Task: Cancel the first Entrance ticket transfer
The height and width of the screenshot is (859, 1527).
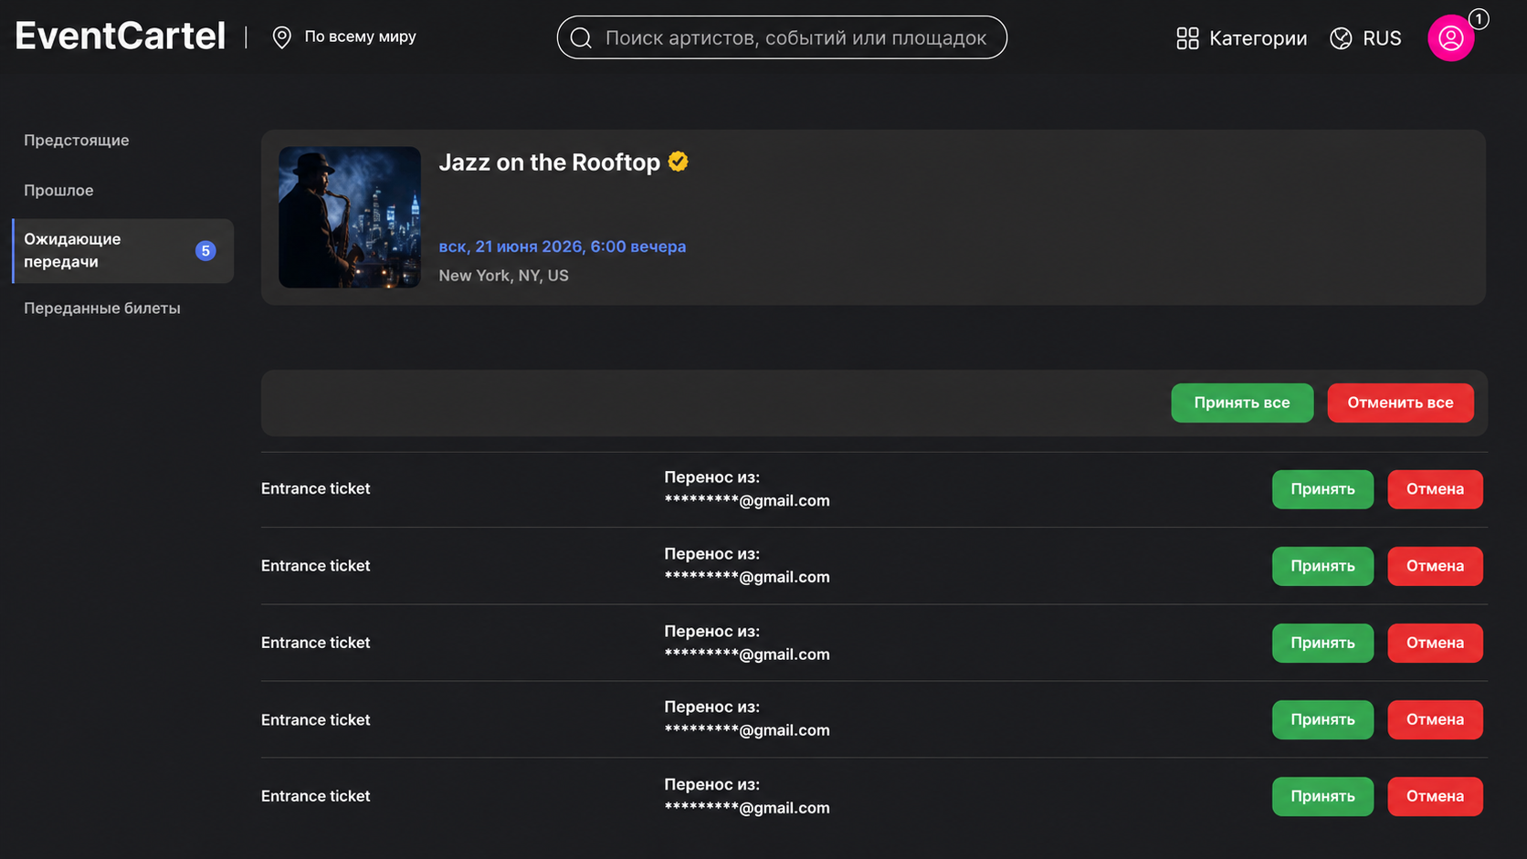Action: pos(1435,489)
